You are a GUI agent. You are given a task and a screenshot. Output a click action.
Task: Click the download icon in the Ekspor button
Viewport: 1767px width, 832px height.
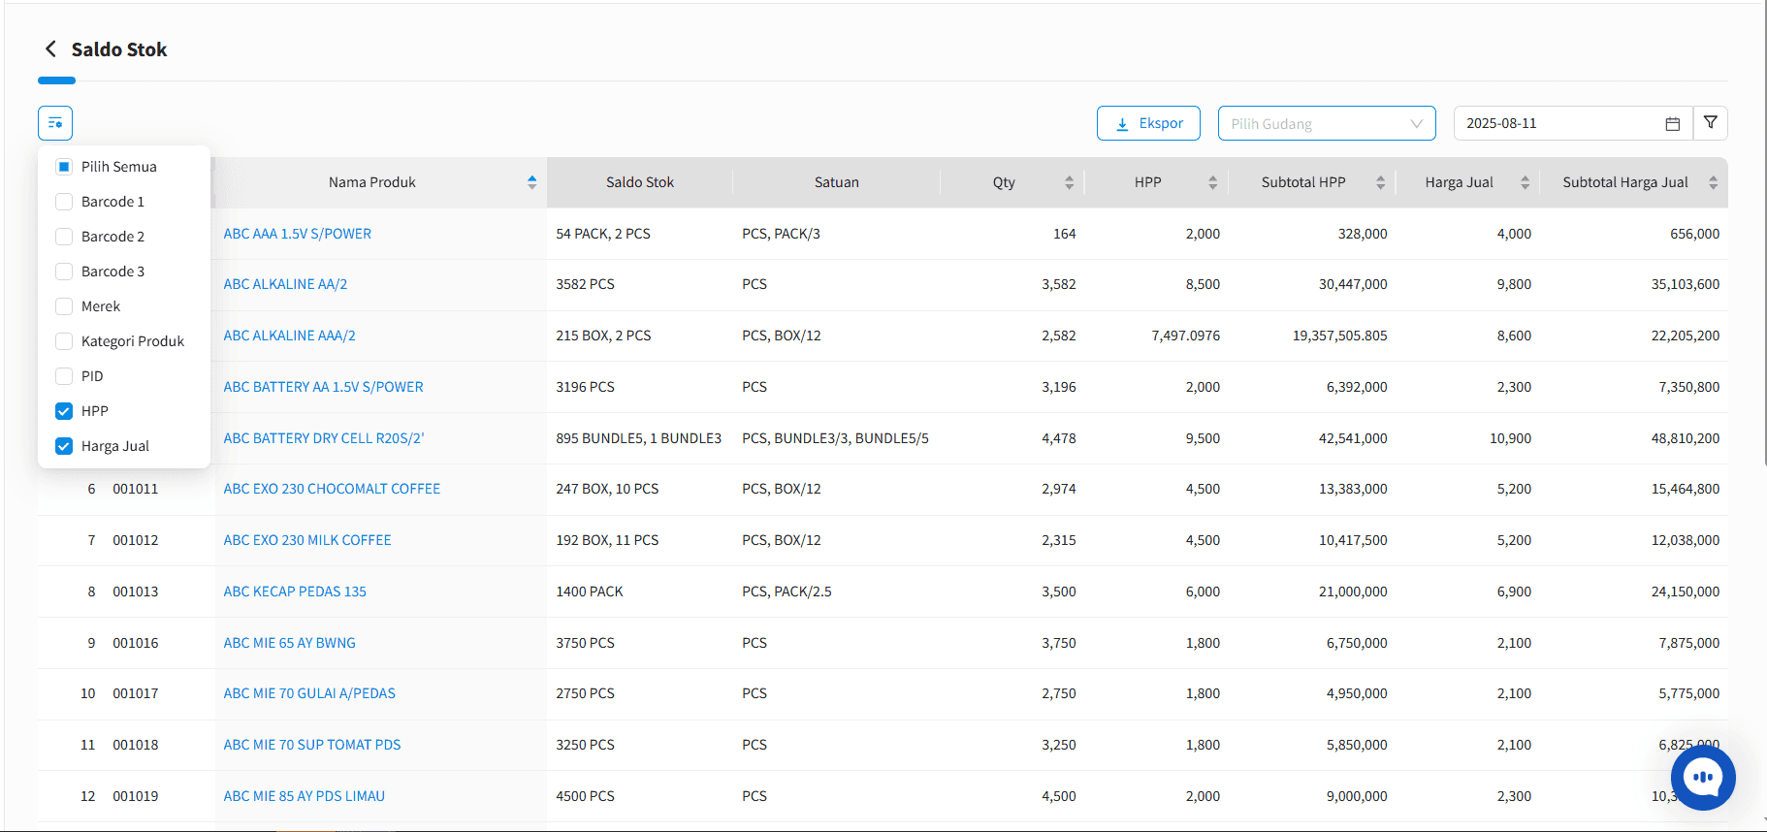(1122, 124)
